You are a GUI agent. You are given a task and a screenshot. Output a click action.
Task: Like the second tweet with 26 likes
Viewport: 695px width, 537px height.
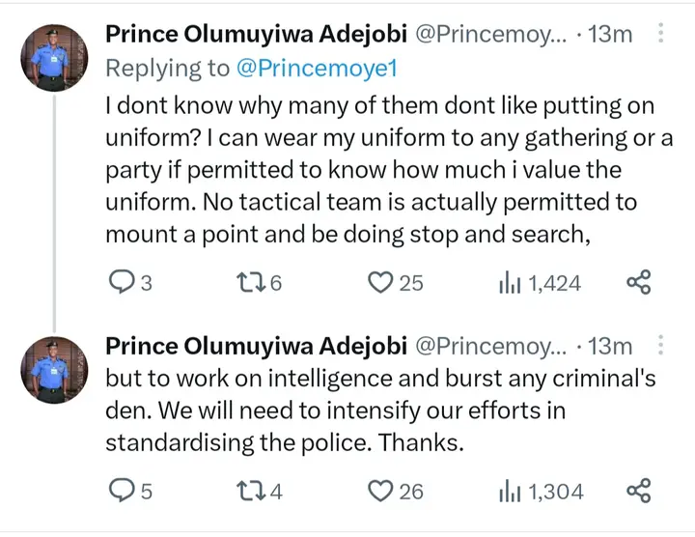(x=382, y=491)
